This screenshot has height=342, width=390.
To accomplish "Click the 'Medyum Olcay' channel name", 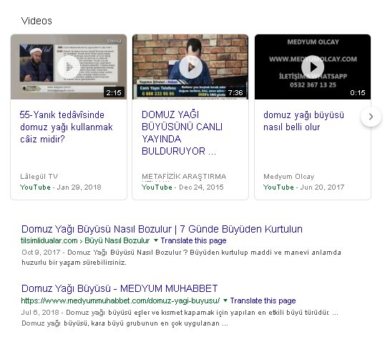I will click(289, 177).
